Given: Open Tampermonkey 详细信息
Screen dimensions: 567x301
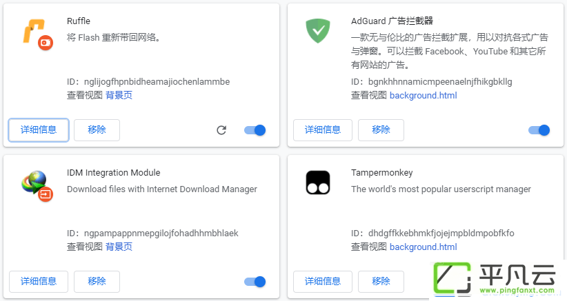Looking at the screenshot, I should (x=323, y=282).
